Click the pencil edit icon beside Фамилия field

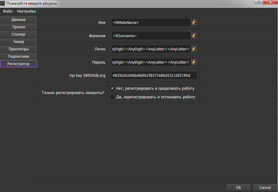(x=194, y=36)
